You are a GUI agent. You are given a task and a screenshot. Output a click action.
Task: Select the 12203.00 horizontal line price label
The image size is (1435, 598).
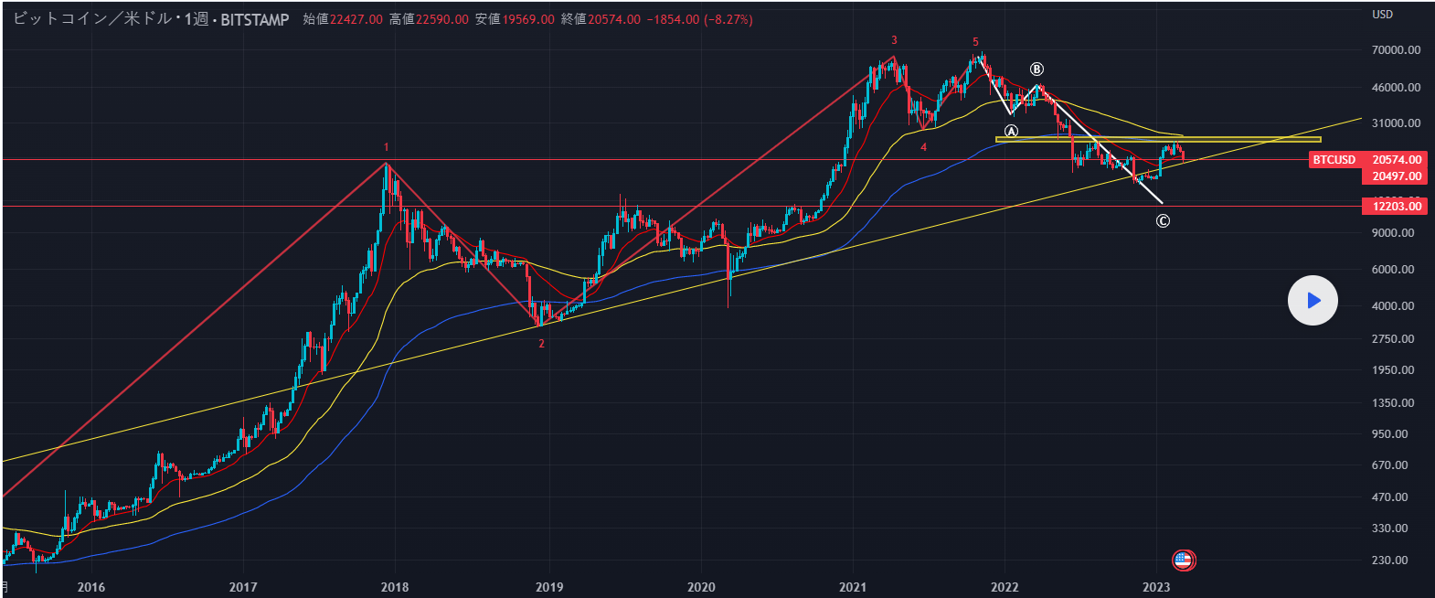coord(1397,207)
